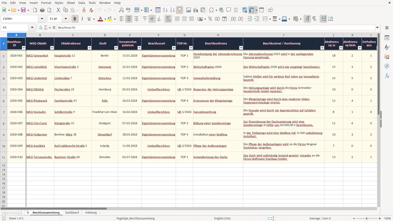The image size is (393, 221).
Task: Click background color yellow swatch
Action: coord(110,19)
